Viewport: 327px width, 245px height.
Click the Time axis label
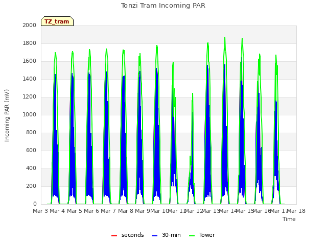coord(289,219)
